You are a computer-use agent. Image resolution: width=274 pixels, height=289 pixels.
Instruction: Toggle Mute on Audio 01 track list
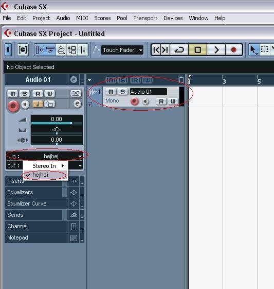(x=111, y=92)
